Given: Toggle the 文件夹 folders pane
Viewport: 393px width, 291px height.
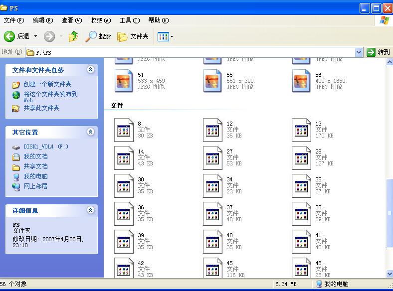Looking at the screenshot, I should (x=133, y=36).
